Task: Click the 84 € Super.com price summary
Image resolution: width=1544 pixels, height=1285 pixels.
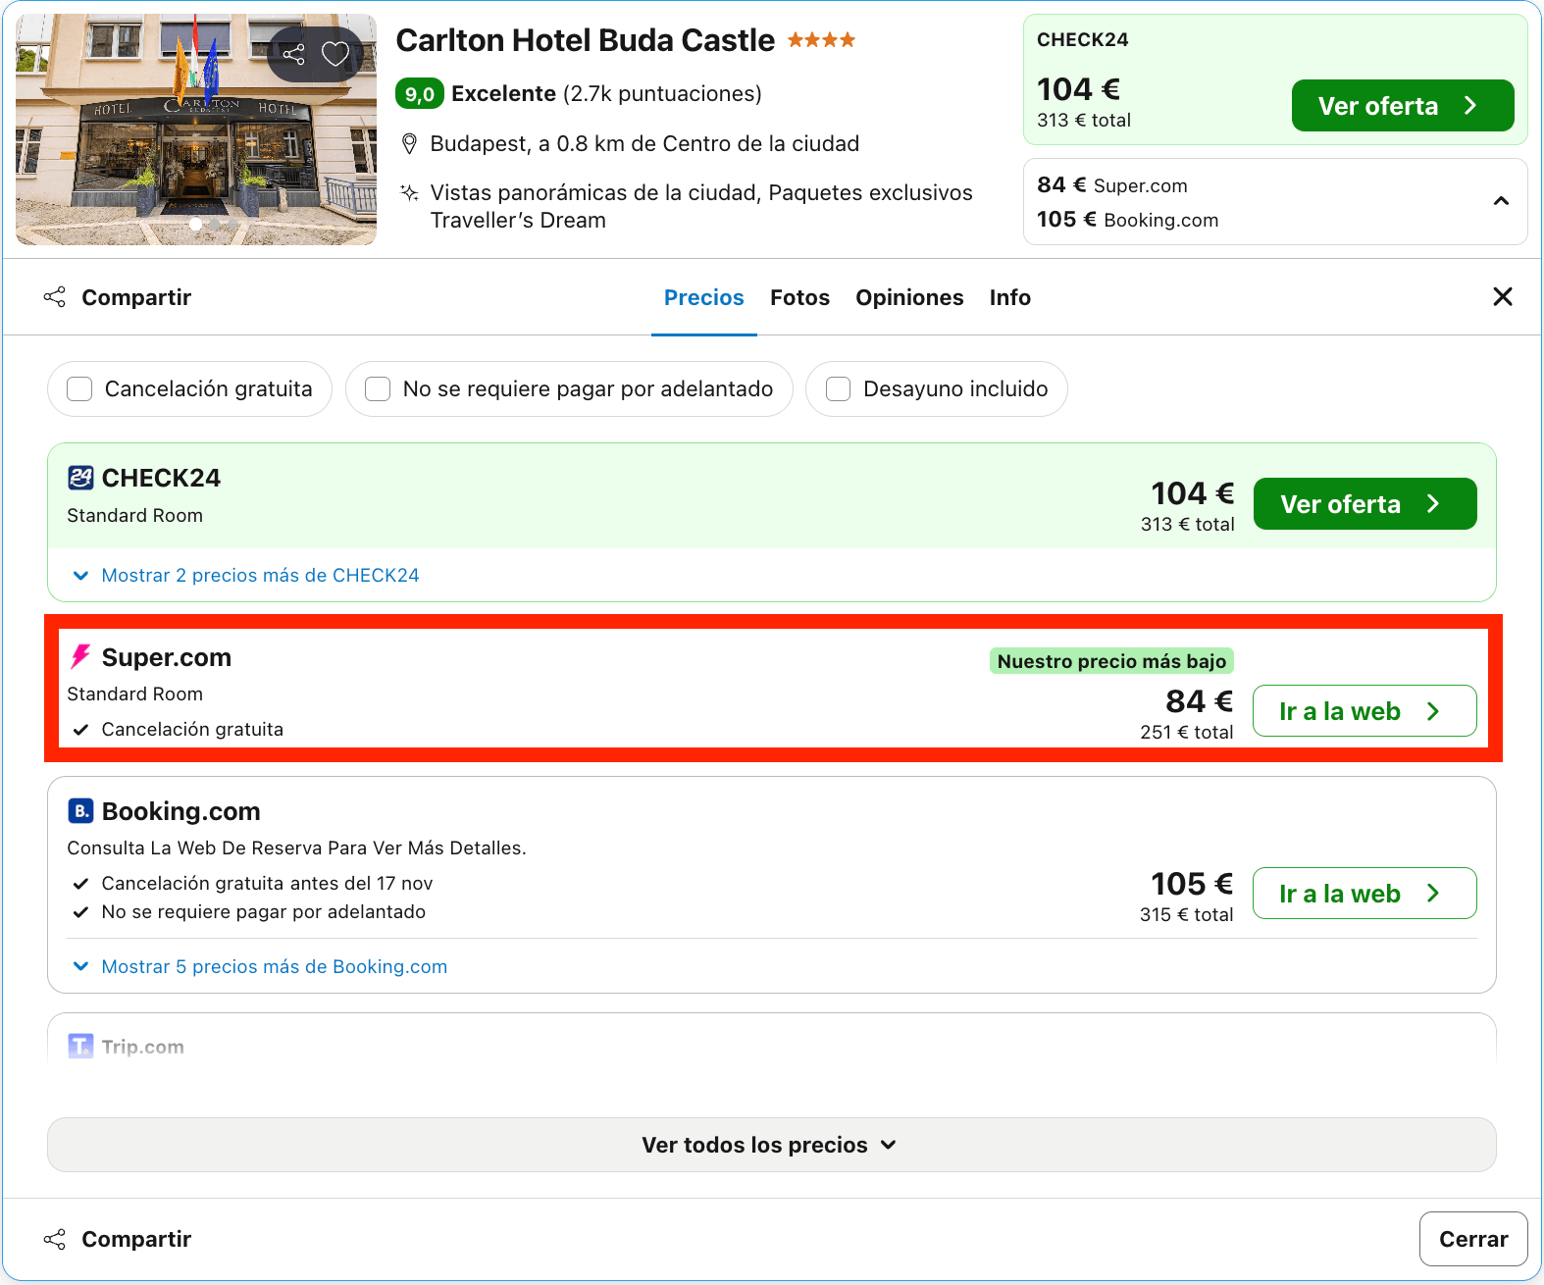Action: point(1112,185)
